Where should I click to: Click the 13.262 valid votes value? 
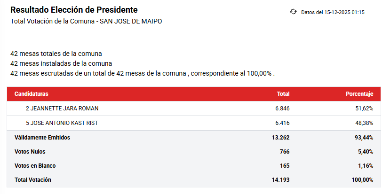pos(280,138)
